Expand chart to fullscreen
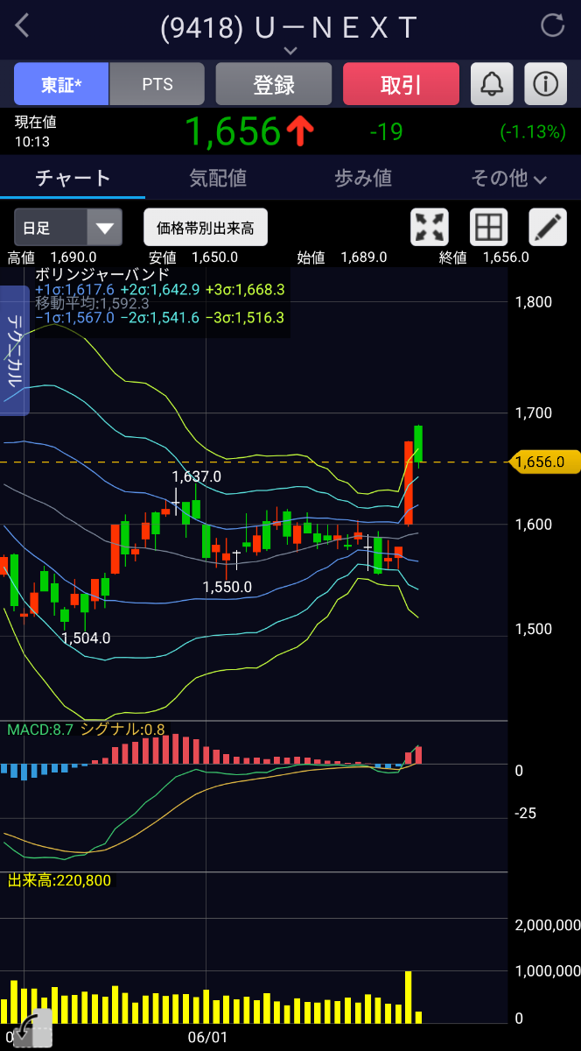Screen dimensions: 581x1051 pyautogui.click(x=430, y=228)
